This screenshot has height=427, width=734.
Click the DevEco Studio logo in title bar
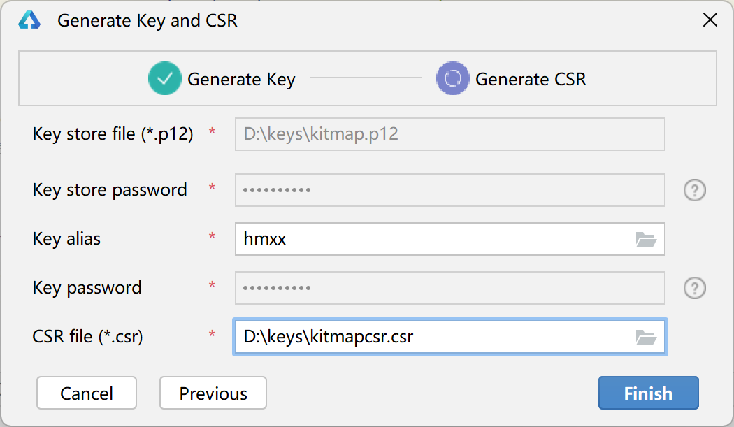coord(29,20)
